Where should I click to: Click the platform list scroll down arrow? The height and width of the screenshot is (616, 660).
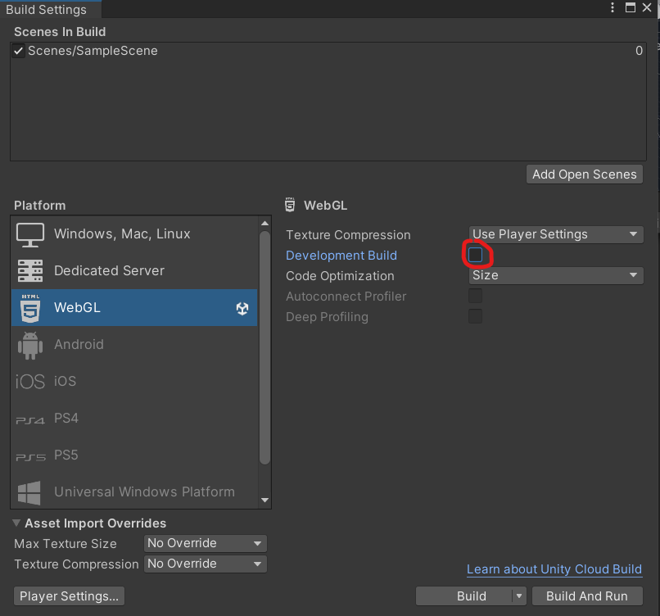pyautogui.click(x=264, y=500)
